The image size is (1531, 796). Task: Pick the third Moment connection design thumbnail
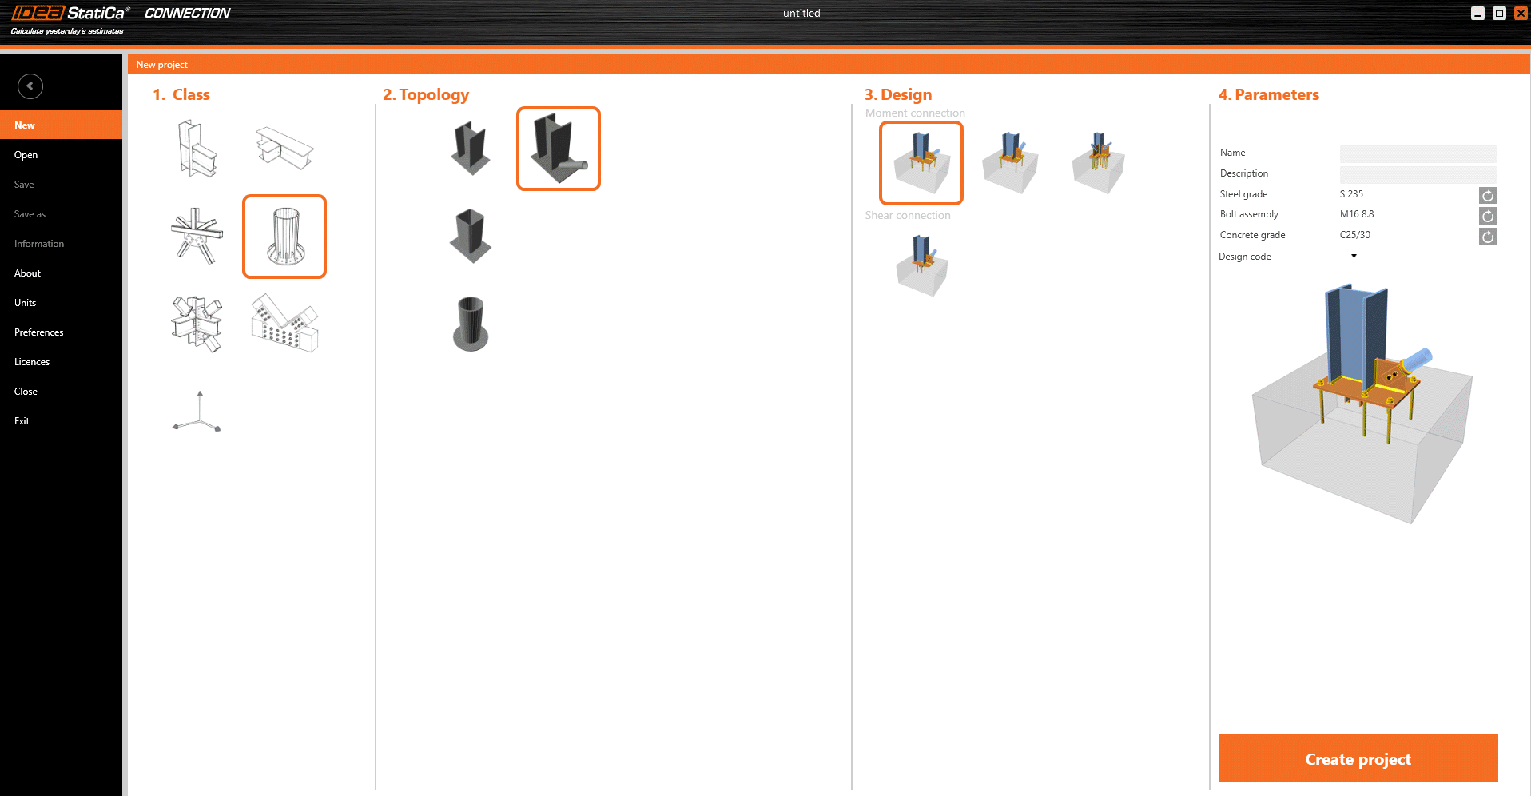coord(1099,163)
